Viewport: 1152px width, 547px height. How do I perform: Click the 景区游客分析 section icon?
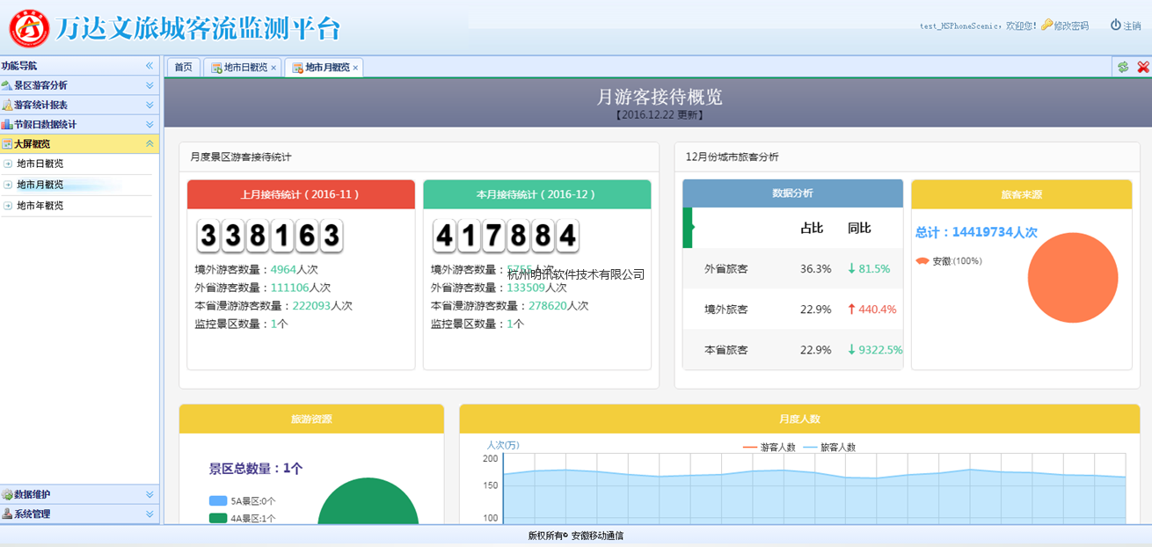(x=7, y=85)
